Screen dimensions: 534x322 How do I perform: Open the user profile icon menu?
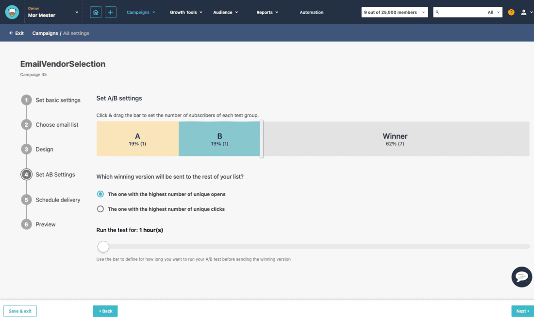click(x=524, y=12)
